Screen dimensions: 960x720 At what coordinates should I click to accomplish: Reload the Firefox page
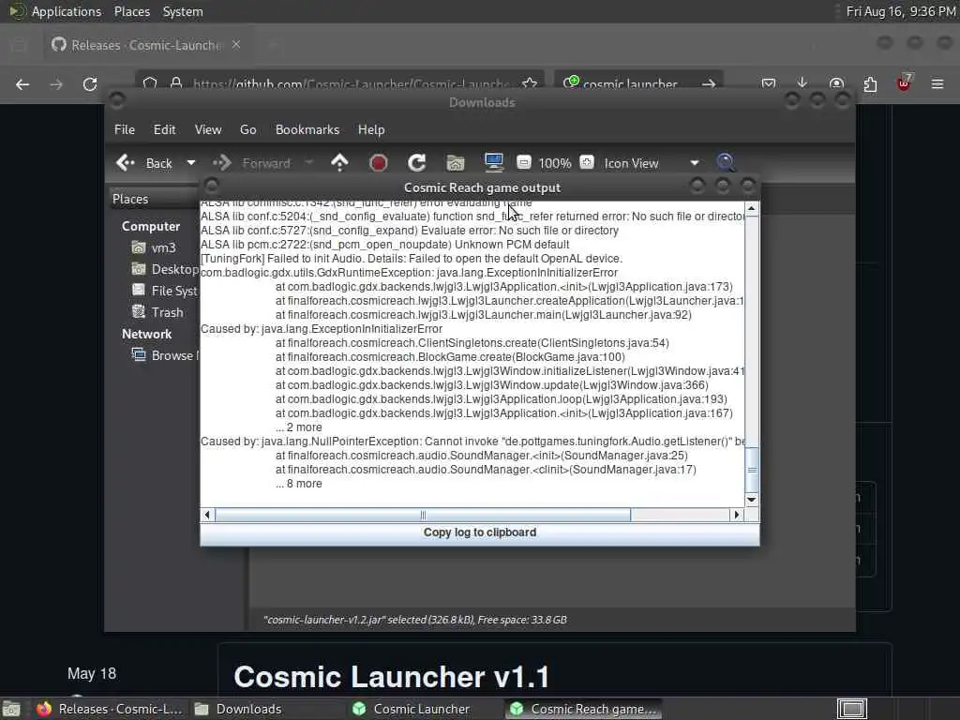click(x=90, y=83)
